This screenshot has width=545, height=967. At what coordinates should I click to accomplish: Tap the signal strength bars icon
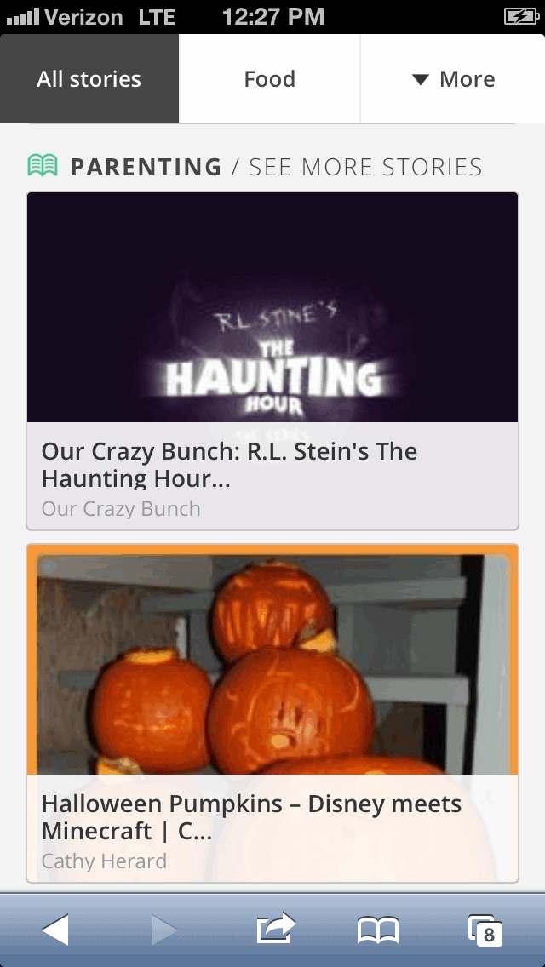tap(23, 17)
